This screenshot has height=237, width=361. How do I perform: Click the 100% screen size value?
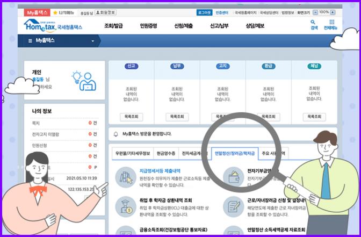[324, 12]
